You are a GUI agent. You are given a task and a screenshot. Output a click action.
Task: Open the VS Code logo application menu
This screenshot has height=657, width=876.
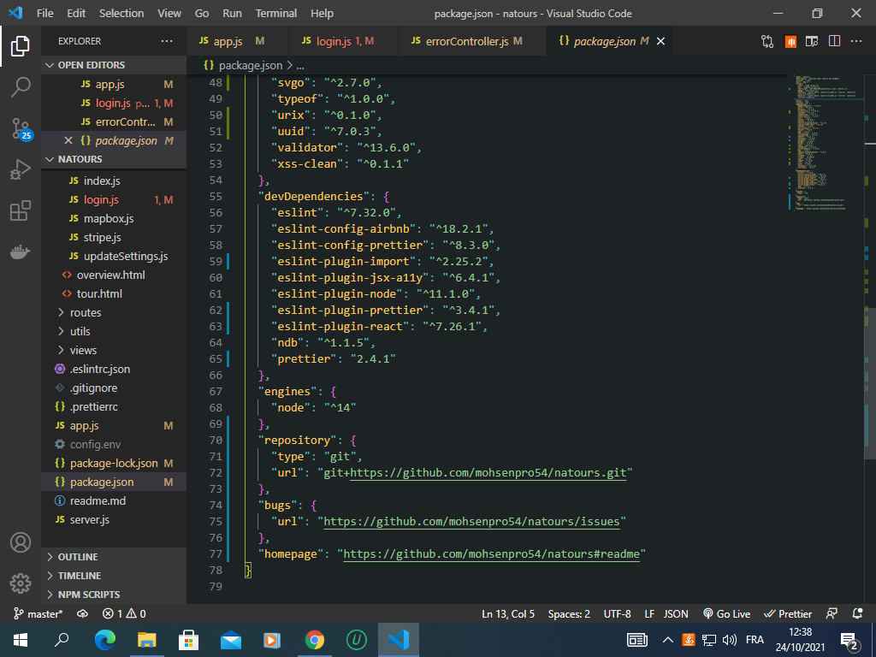[x=15, y=13]
